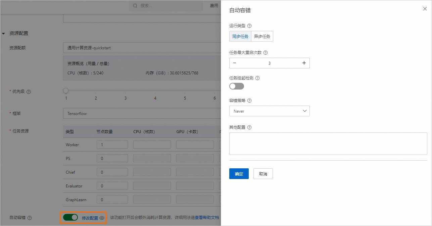Click the 取消 button
Screen dimensions: 432x226
tap(263, 174)
